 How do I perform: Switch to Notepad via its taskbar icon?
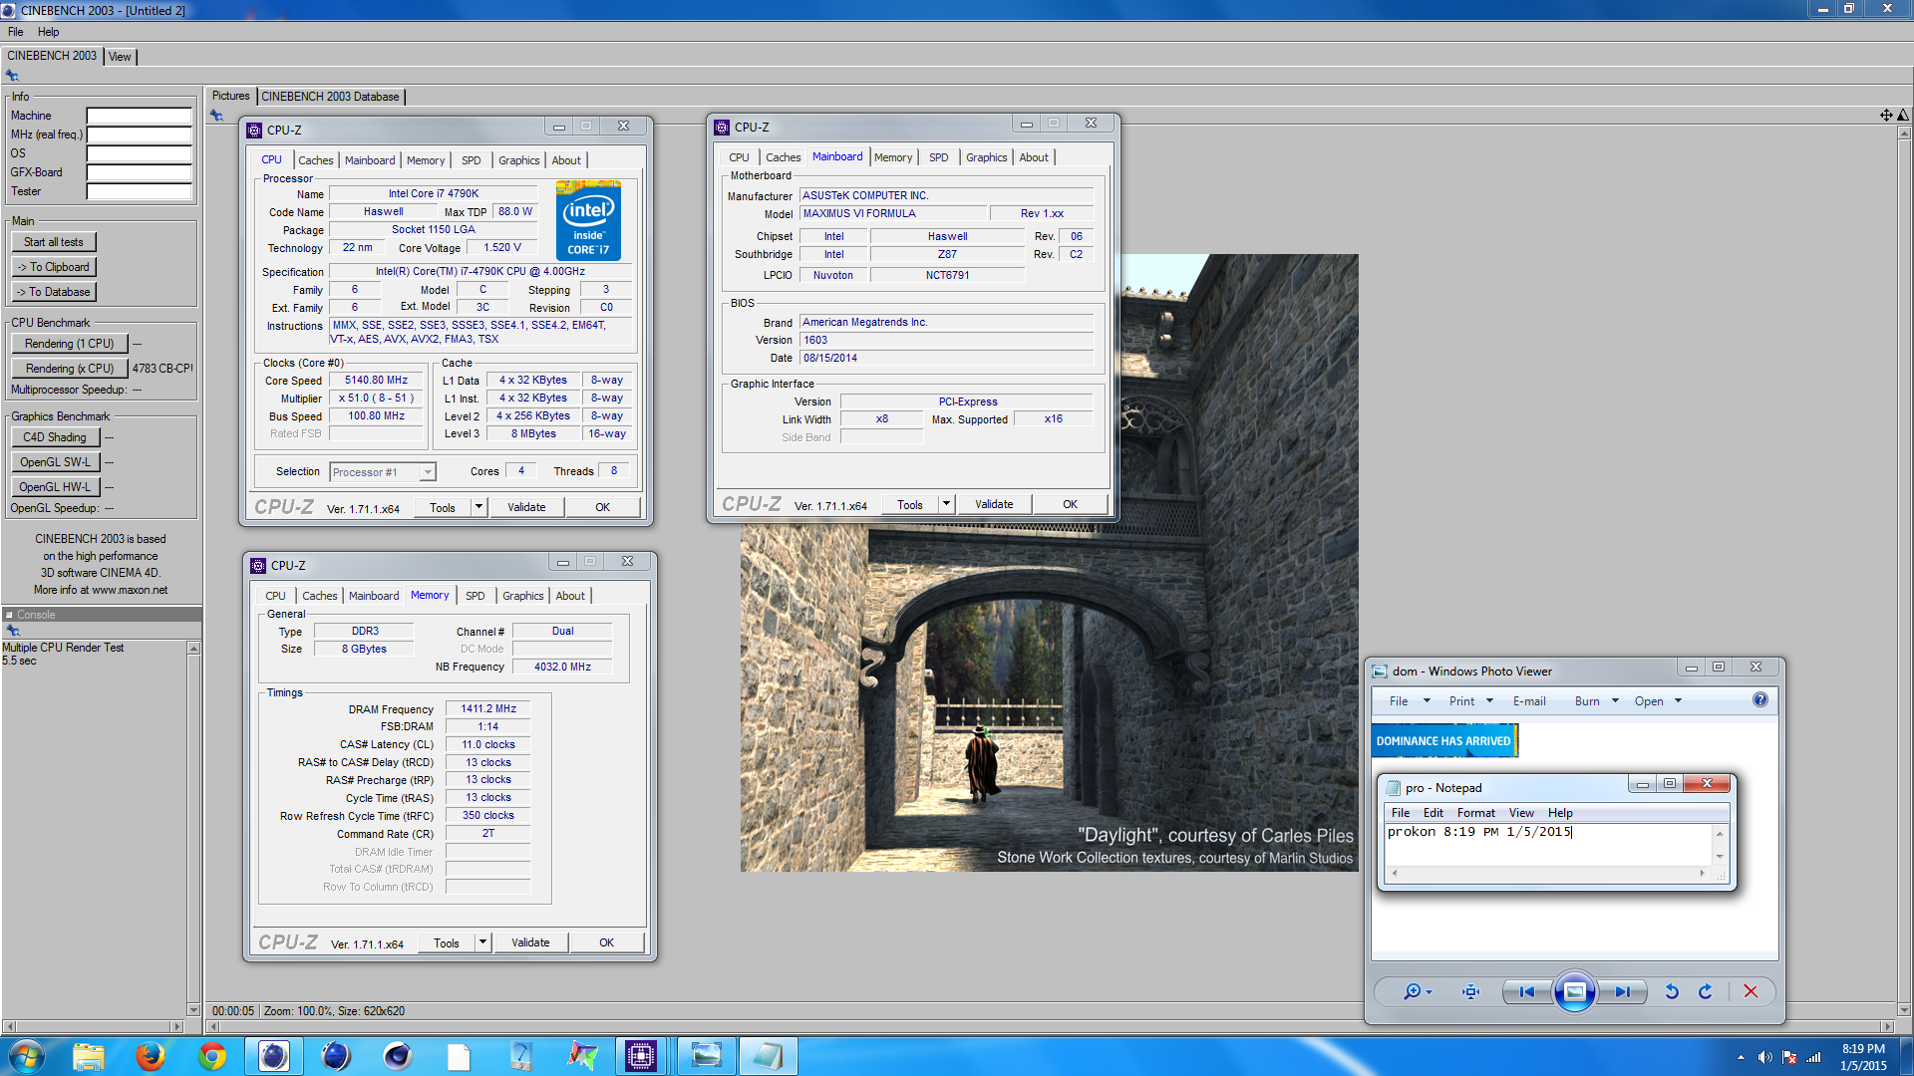pos(768,1056)
